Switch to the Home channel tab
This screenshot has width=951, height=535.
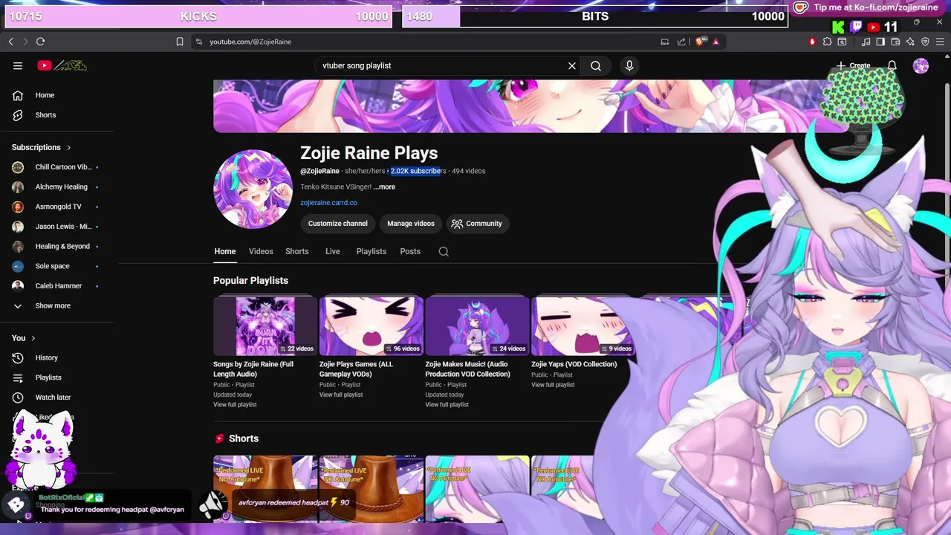click(x=225, y=251)
